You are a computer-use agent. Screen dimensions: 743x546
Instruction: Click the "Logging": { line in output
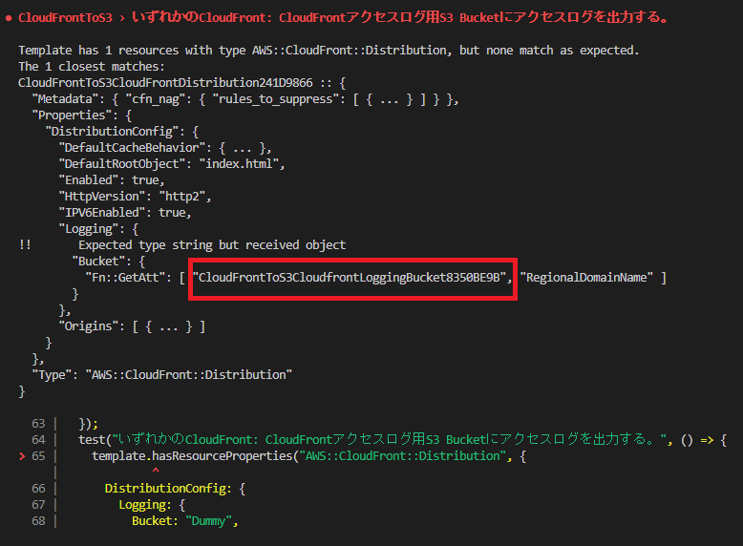(98, 229)
